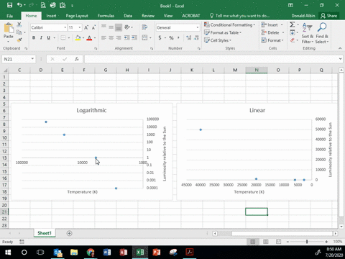Open Word from taskbar

pos(107,252)
